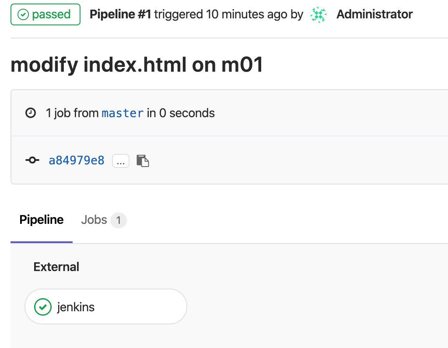Click the External stage heading
Viewport: 448px width, 348px height.
(56, 267)
